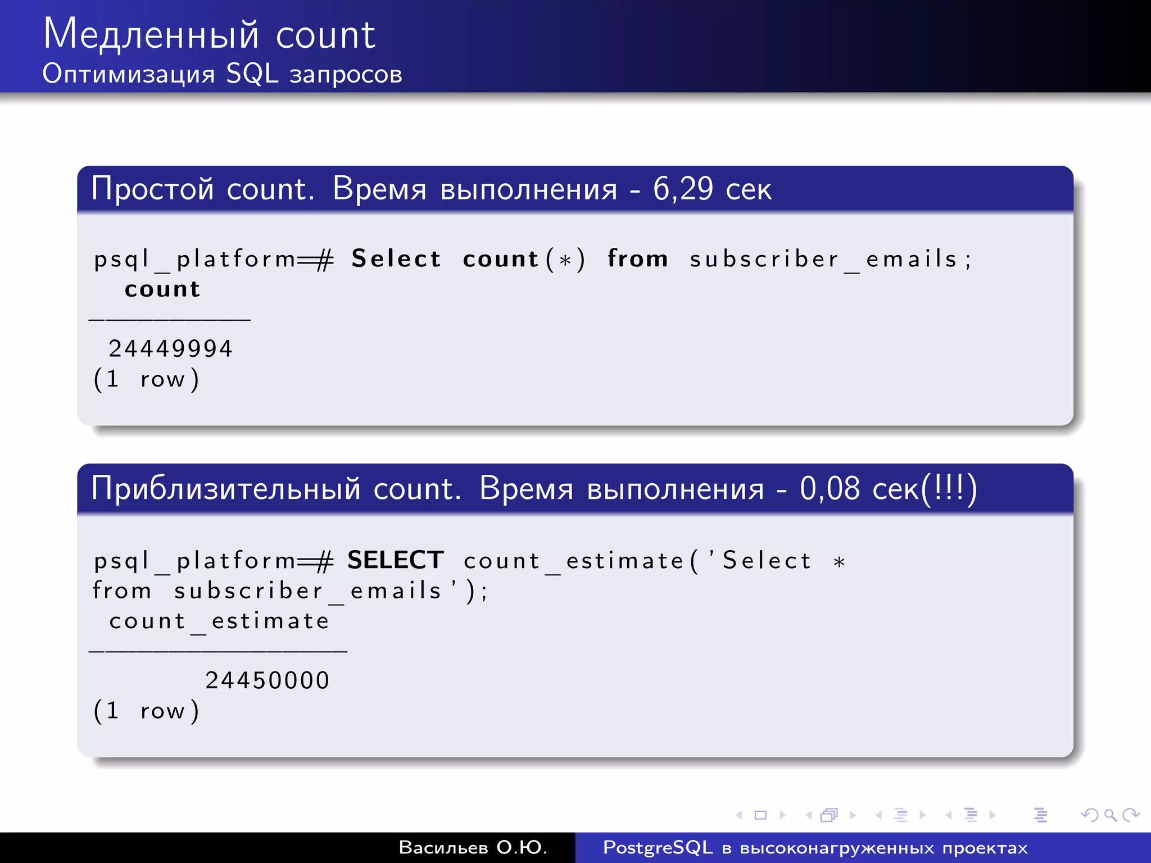Click '(1 row)' under 24450000

[x=146, y=711]
